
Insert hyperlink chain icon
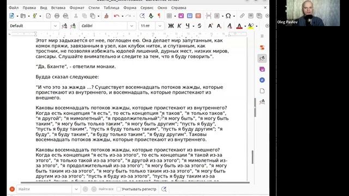point(242,16)
